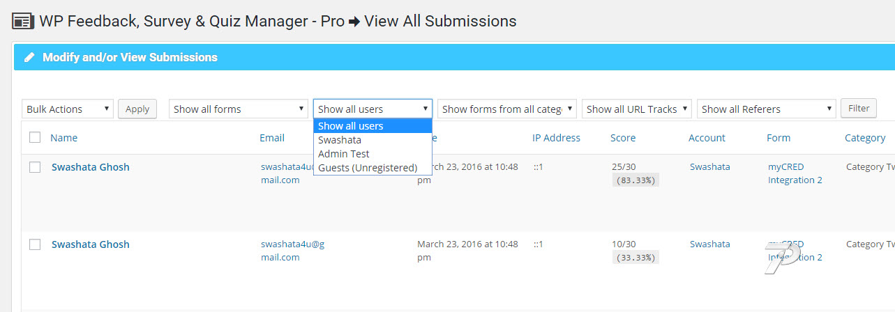This screenshot has height=312, width=895.
Task: Click the Filter button
Action: (x=859, y=109)
